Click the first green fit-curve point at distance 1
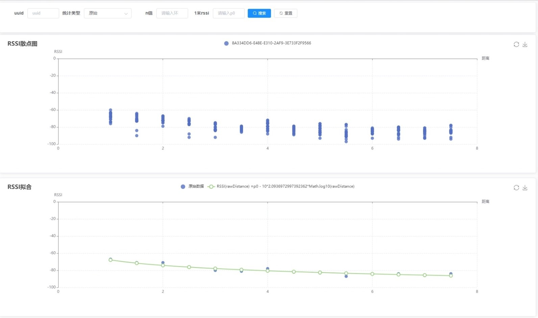The height and width of the screenshot is (318, 538). tap(111, 260)
